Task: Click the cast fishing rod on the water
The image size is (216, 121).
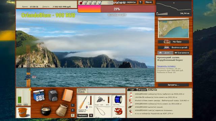Action: pyautogui.click(x=28, y=66)
